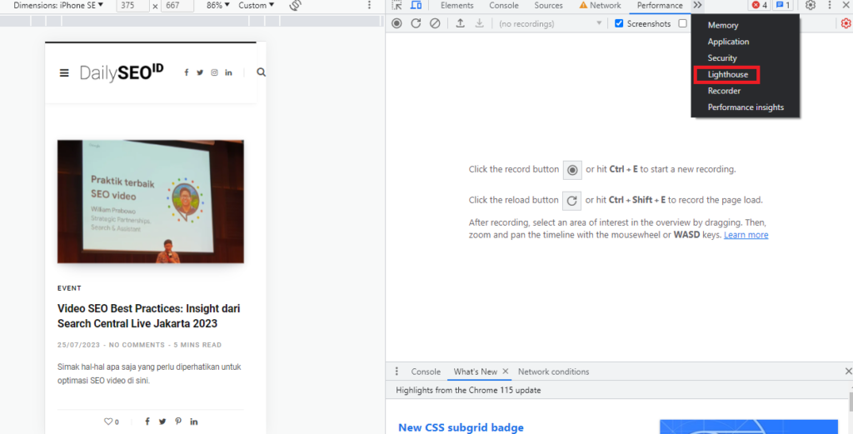Image resolution: width=853 pixels, height=434 pixels.
Task: Toggle the device toolbar icon
Action: tap(417, 6)
